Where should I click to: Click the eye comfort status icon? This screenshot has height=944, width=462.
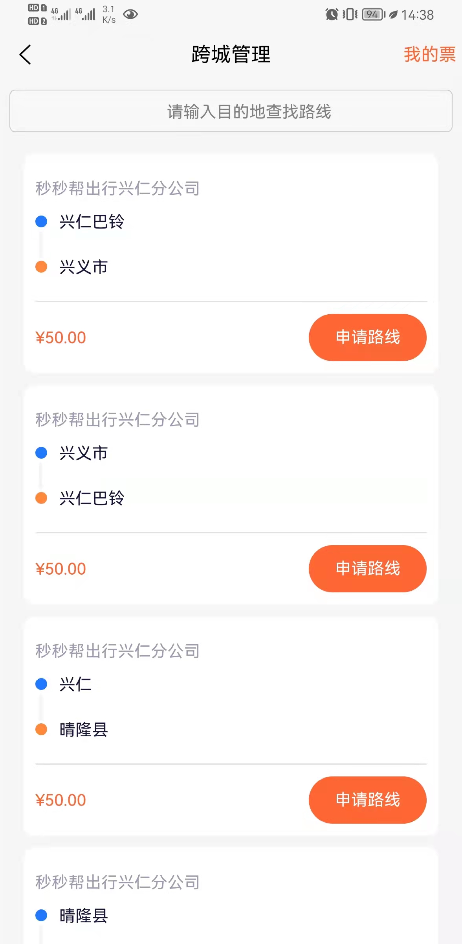pyautogui.click(x=130, y=15)
